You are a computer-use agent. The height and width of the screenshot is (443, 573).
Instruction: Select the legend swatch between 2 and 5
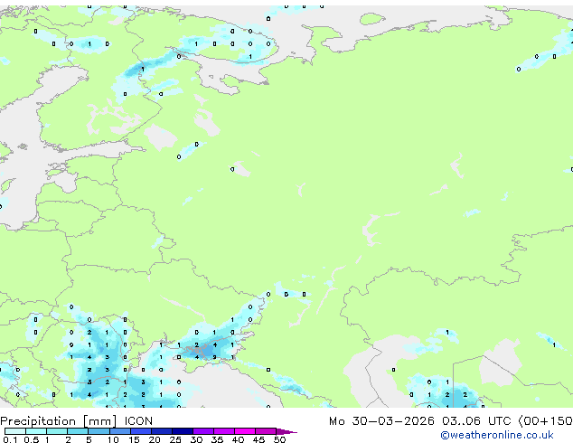click(78, 431)
